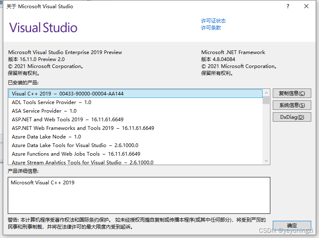Click the DxDiag(D) button
This screenshot has height=238, width=319.
(x=292, y=117)
